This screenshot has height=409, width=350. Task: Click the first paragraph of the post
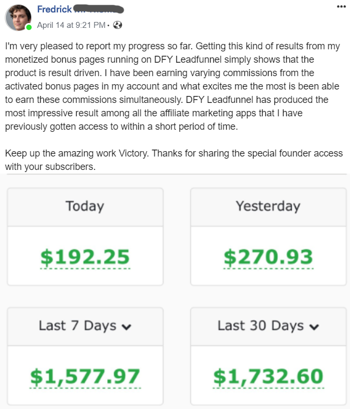[172, 86]
